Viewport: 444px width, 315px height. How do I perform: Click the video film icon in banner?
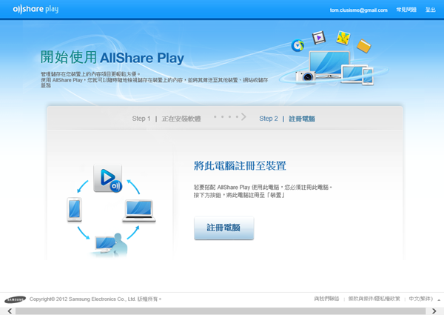tap(319, 37)
